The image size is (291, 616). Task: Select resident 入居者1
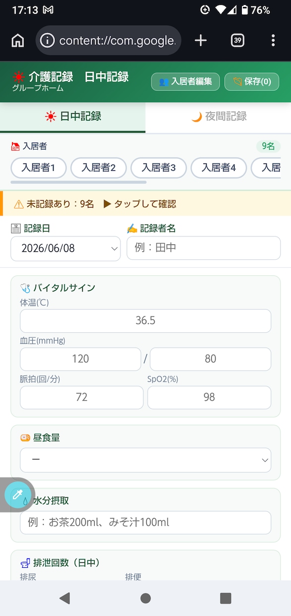(38, 168)
